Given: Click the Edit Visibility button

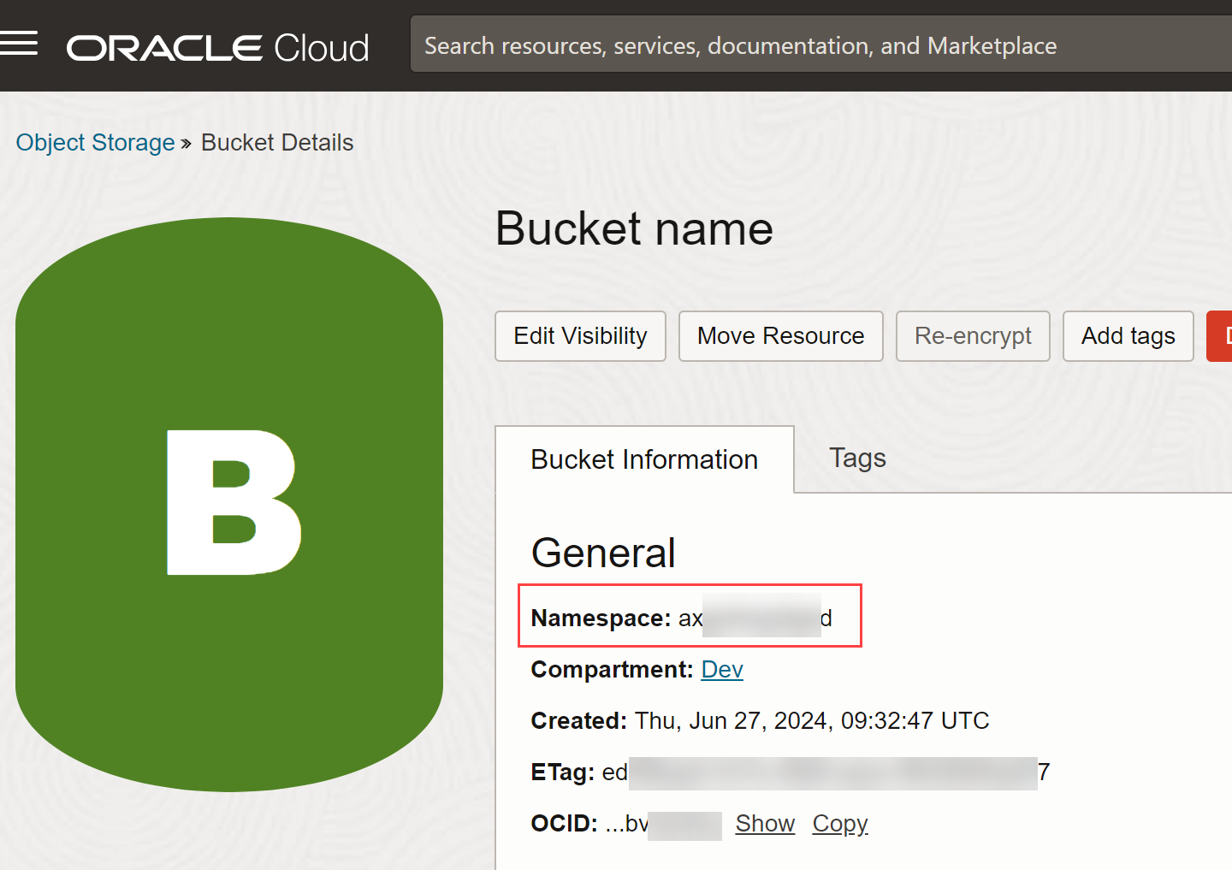Looking at the screenshot, I should tap(580, 336).
